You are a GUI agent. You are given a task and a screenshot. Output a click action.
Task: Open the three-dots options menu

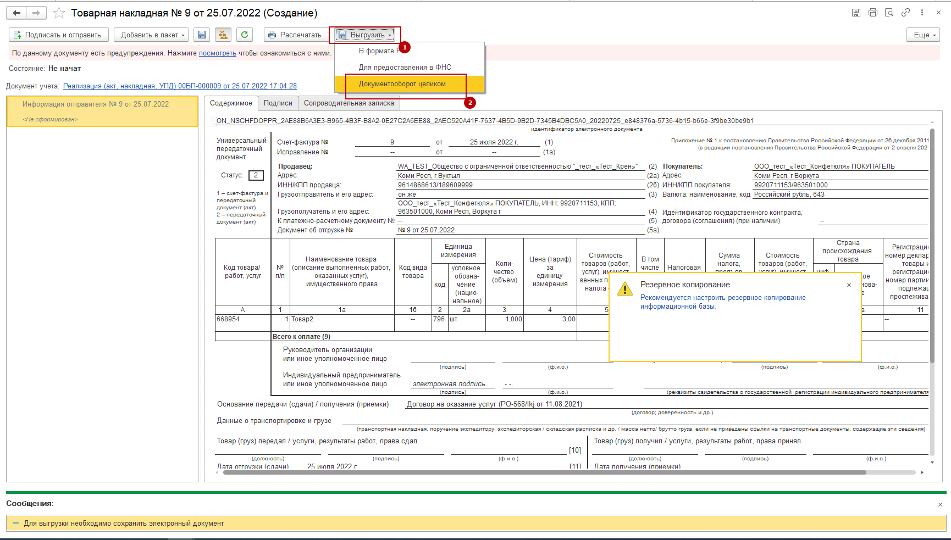(922, 13)
